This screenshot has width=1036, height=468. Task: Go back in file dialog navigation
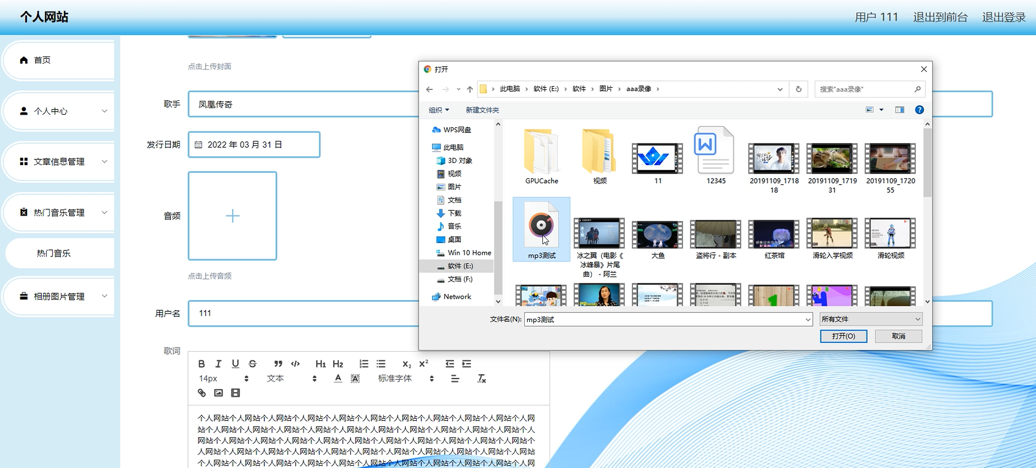(429, 89)
